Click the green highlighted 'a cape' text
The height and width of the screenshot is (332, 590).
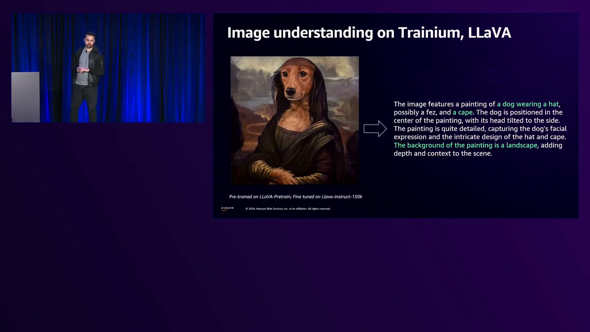pos(462,113)
